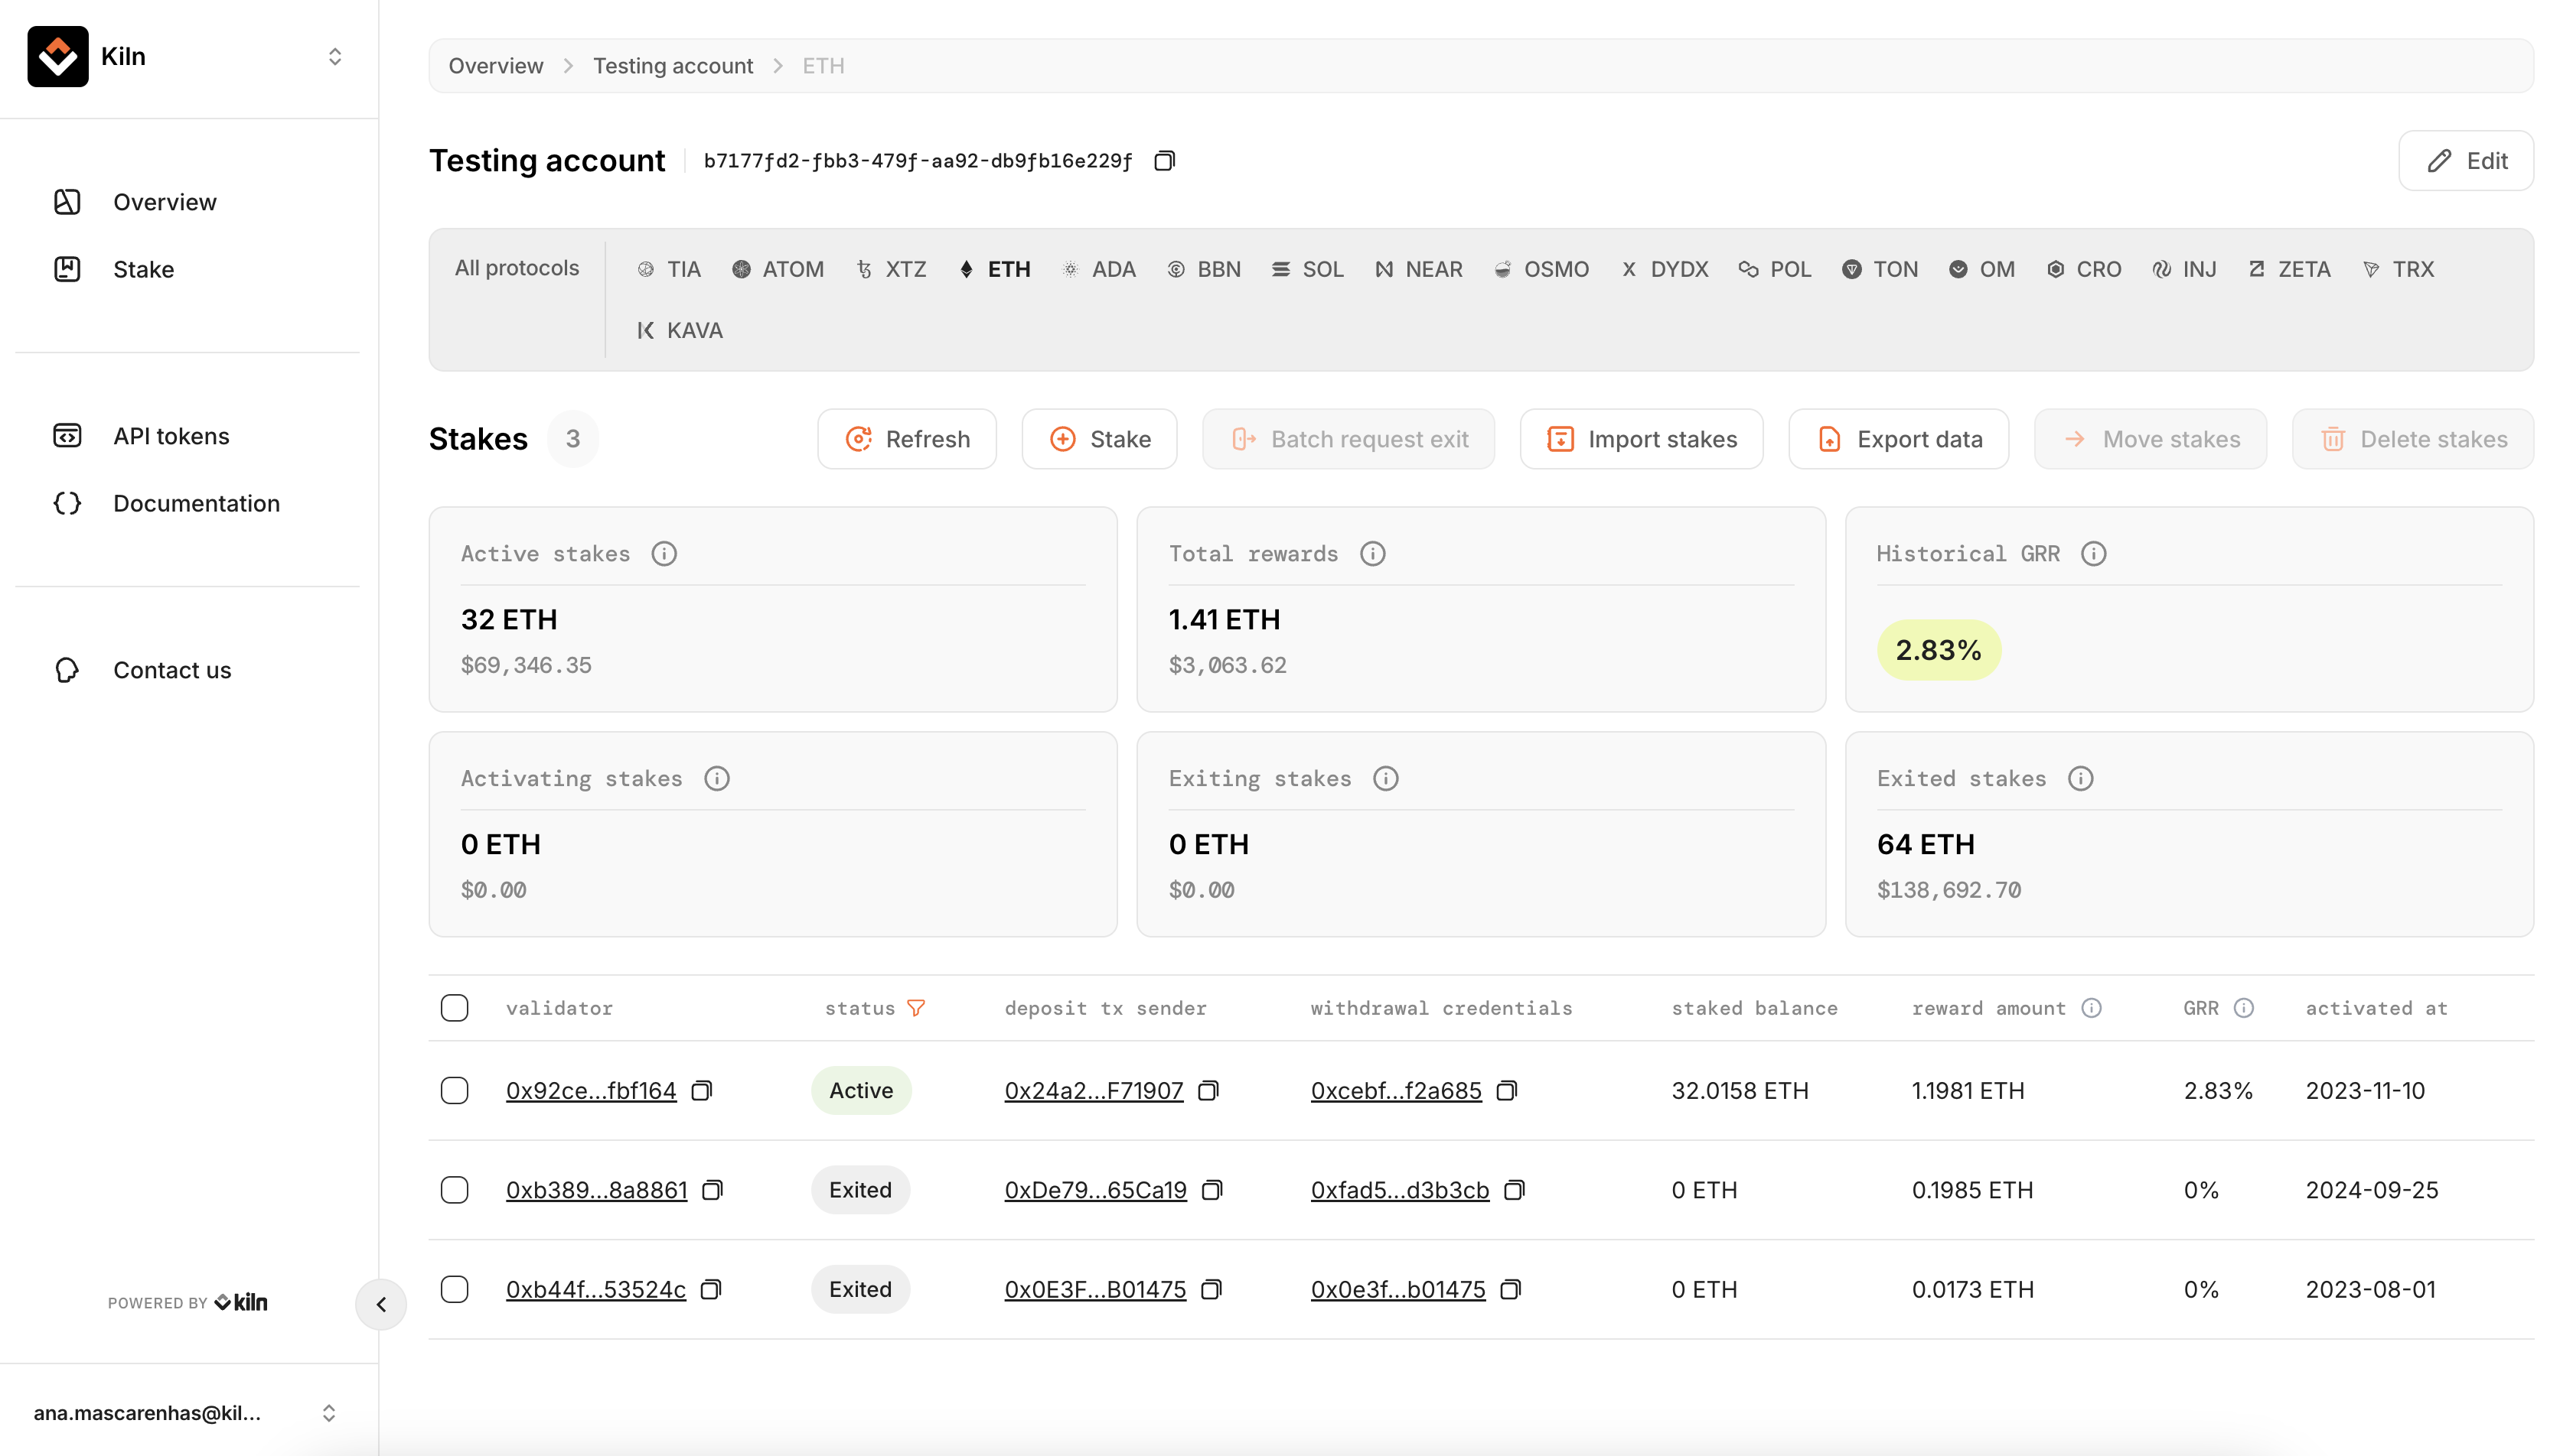Image resolution: width=2573 pixels, height=1456 pixels.
Task: Click the Exited stakes info icon
Action: point(2079,778)
